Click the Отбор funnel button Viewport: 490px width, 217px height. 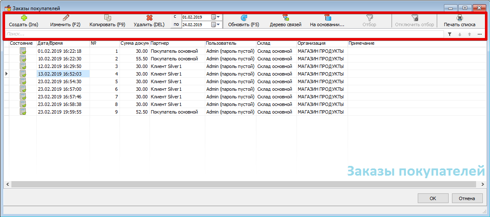[x=369, y=21]
